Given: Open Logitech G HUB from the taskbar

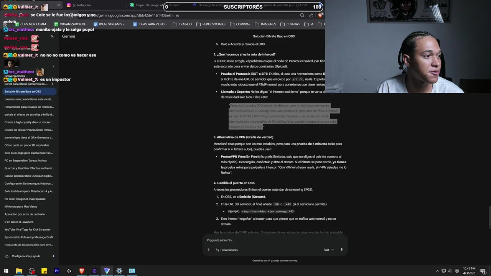Looking at the screenshot, I should coord(69,271).
